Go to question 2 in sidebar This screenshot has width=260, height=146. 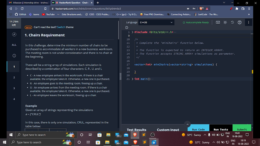[x=14, y=77]
